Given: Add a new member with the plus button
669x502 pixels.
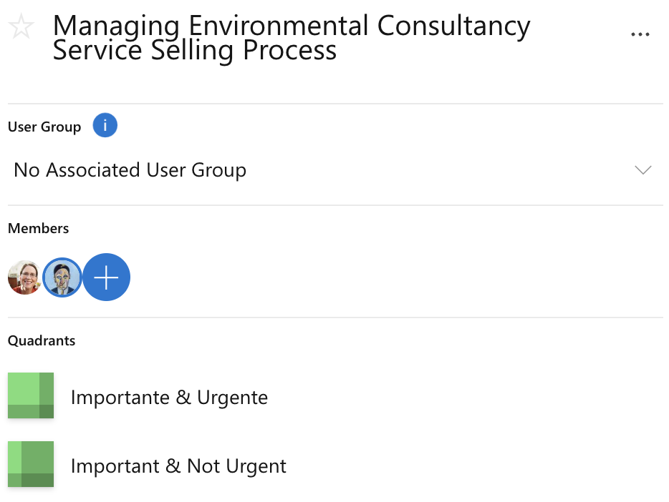Looking at the screenshot, I should pyautogui.click(x=107, y=277).
